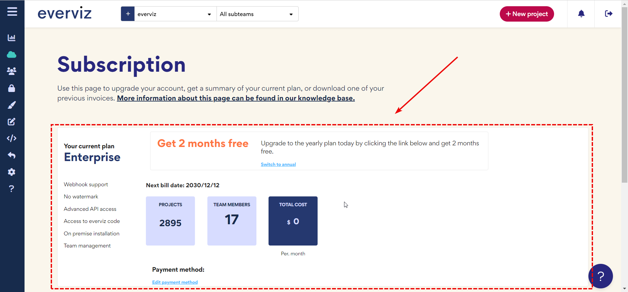Click the Access to everviz code text

pos(92,221)
